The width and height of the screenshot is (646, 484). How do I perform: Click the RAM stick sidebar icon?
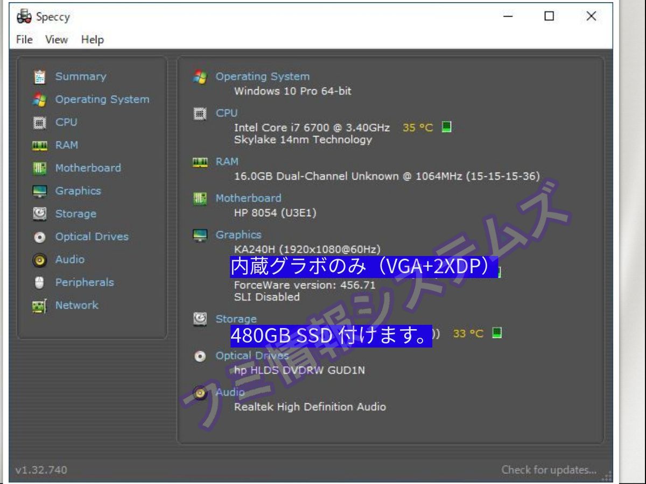39,145
